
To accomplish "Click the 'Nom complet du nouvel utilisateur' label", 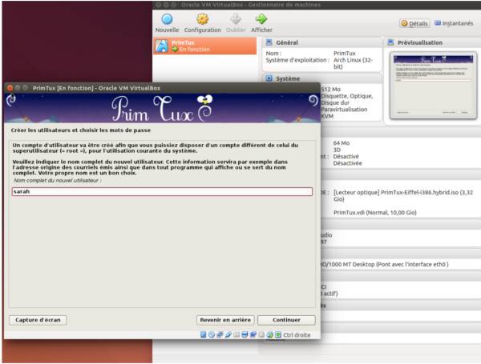I will (58, 181).
